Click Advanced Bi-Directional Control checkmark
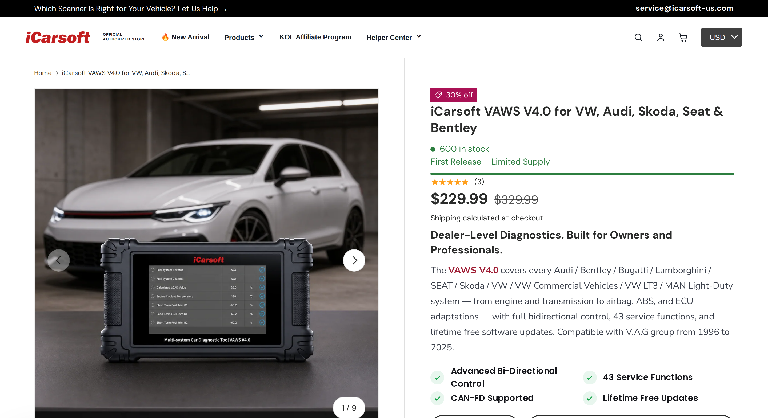Screen dimensions: 768x418 [x=437, y=378]
